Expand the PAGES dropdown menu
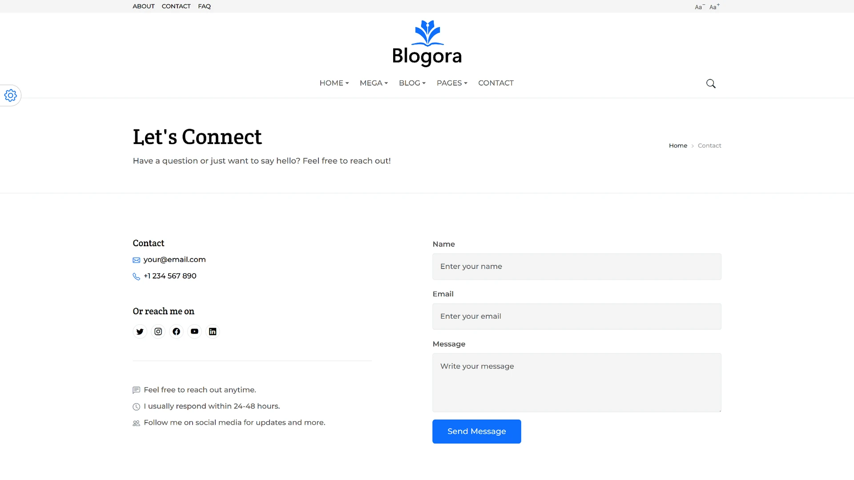This screenshot has width=854, height=480. click(452, 83)
